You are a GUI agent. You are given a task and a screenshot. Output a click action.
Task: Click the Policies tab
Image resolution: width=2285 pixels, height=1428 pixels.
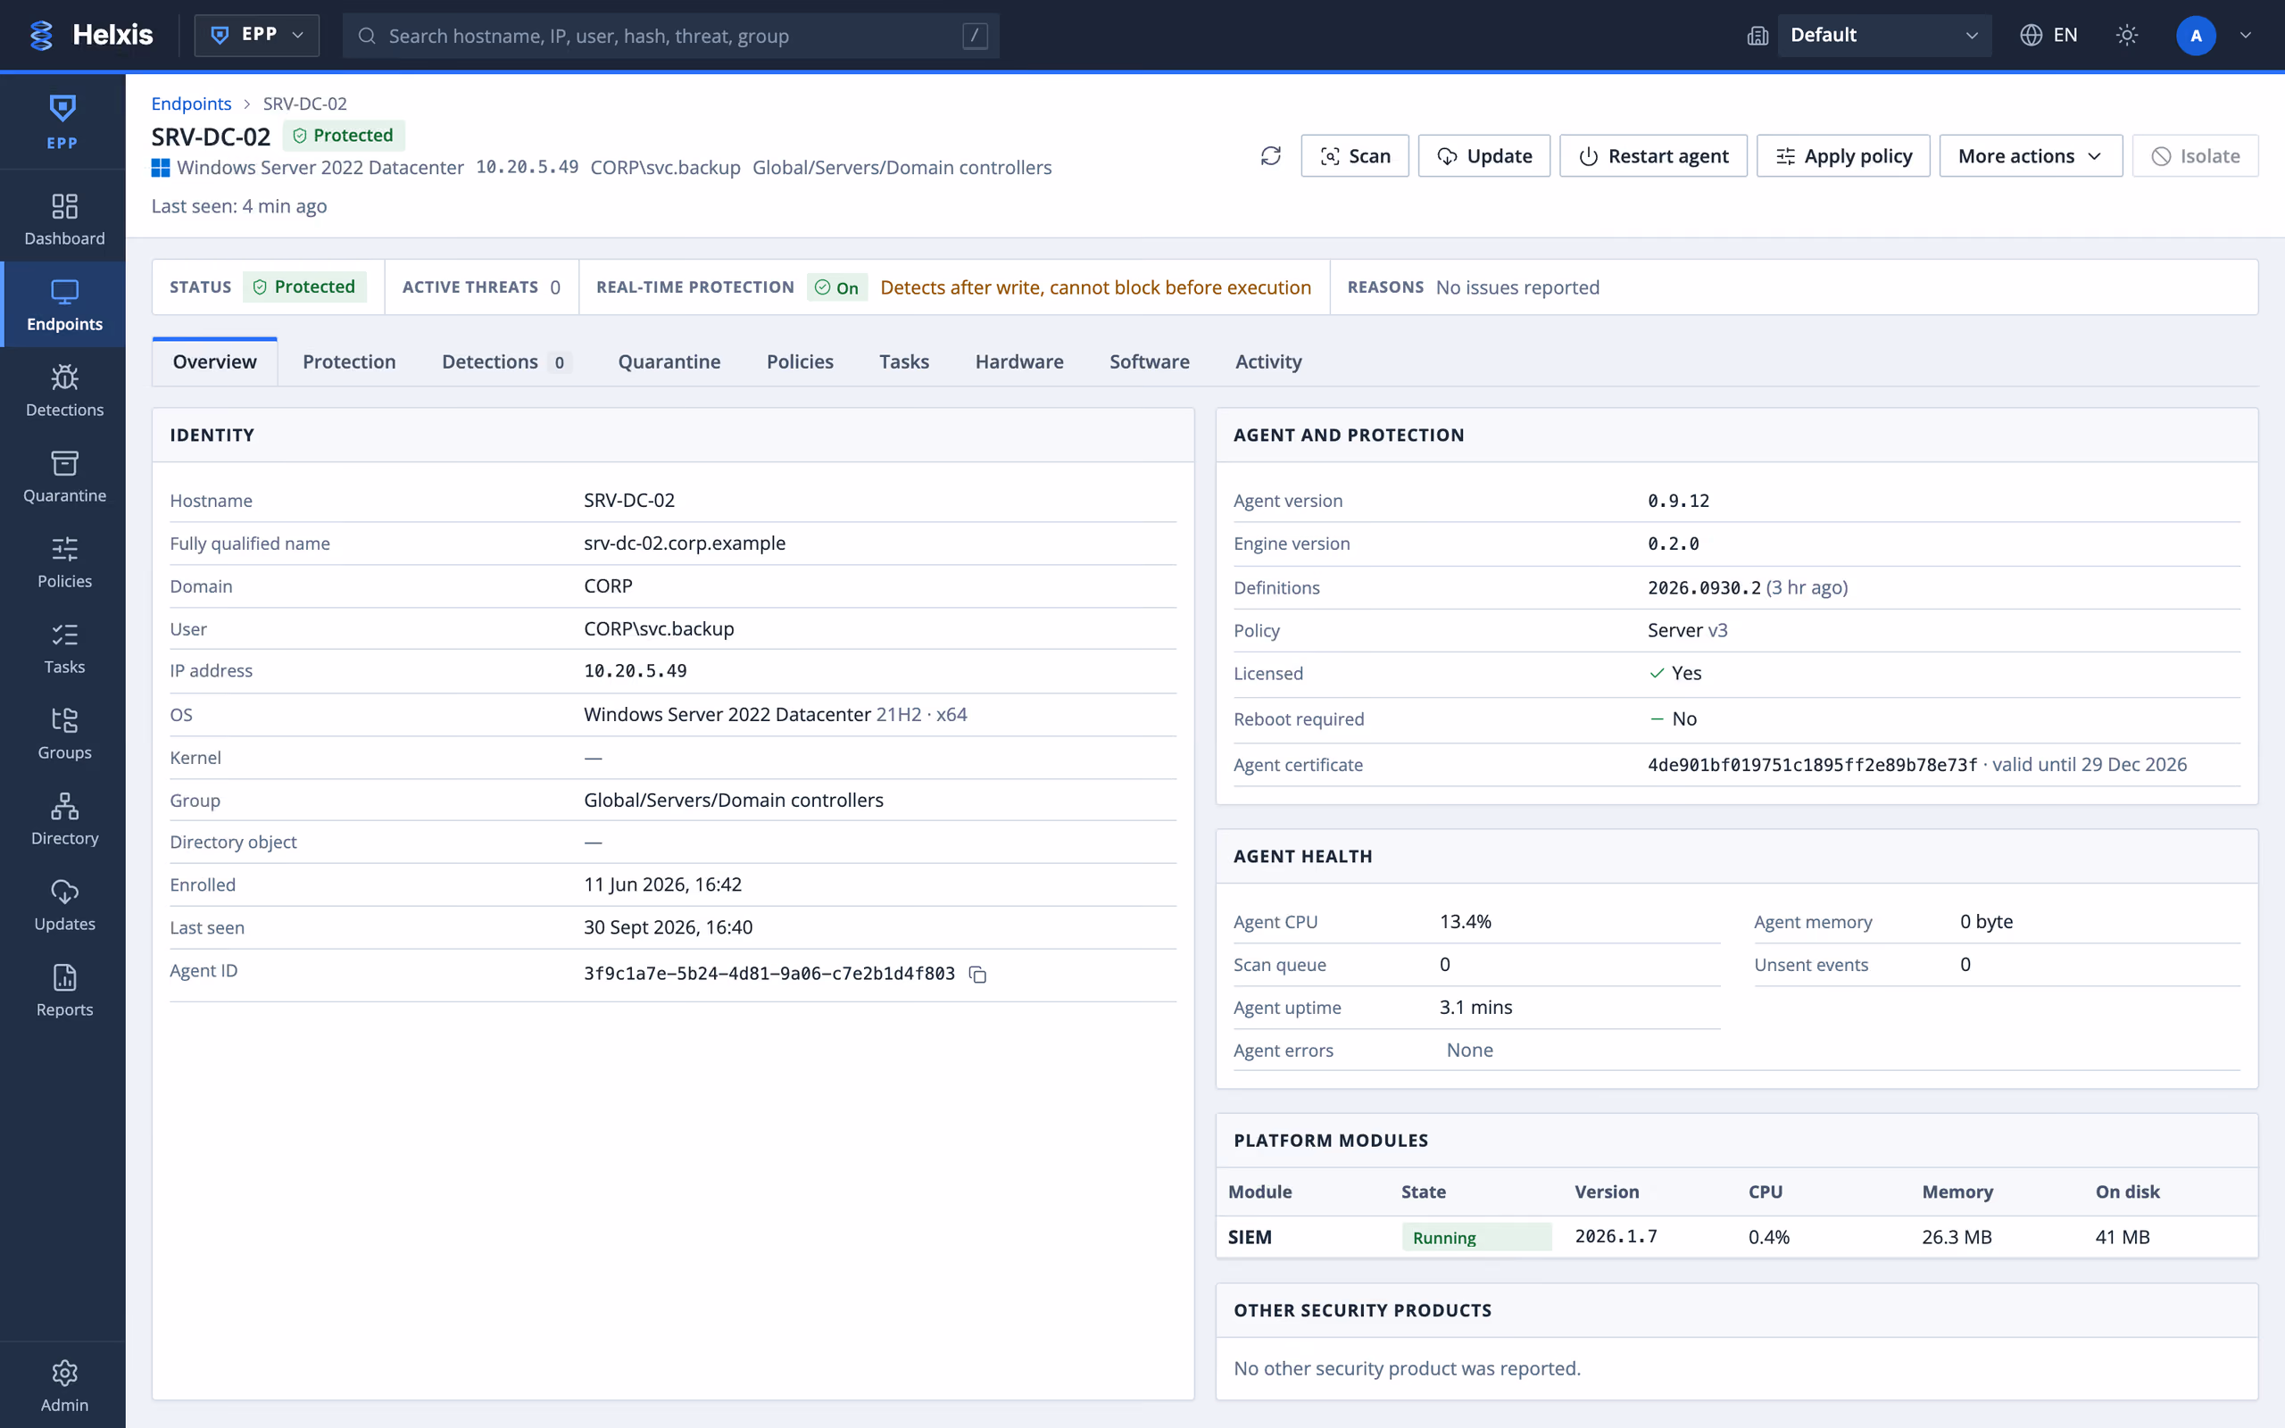click(800, 361)
